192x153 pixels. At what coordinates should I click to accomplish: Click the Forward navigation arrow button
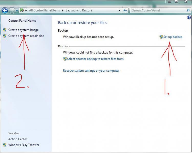12,10
